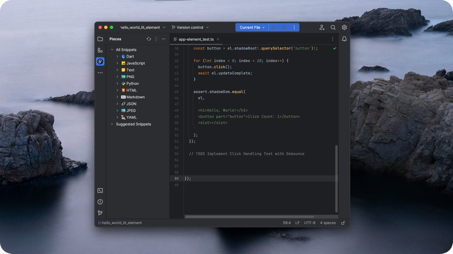
Task: Click the TODO comment line
Action: pos(246,154)
